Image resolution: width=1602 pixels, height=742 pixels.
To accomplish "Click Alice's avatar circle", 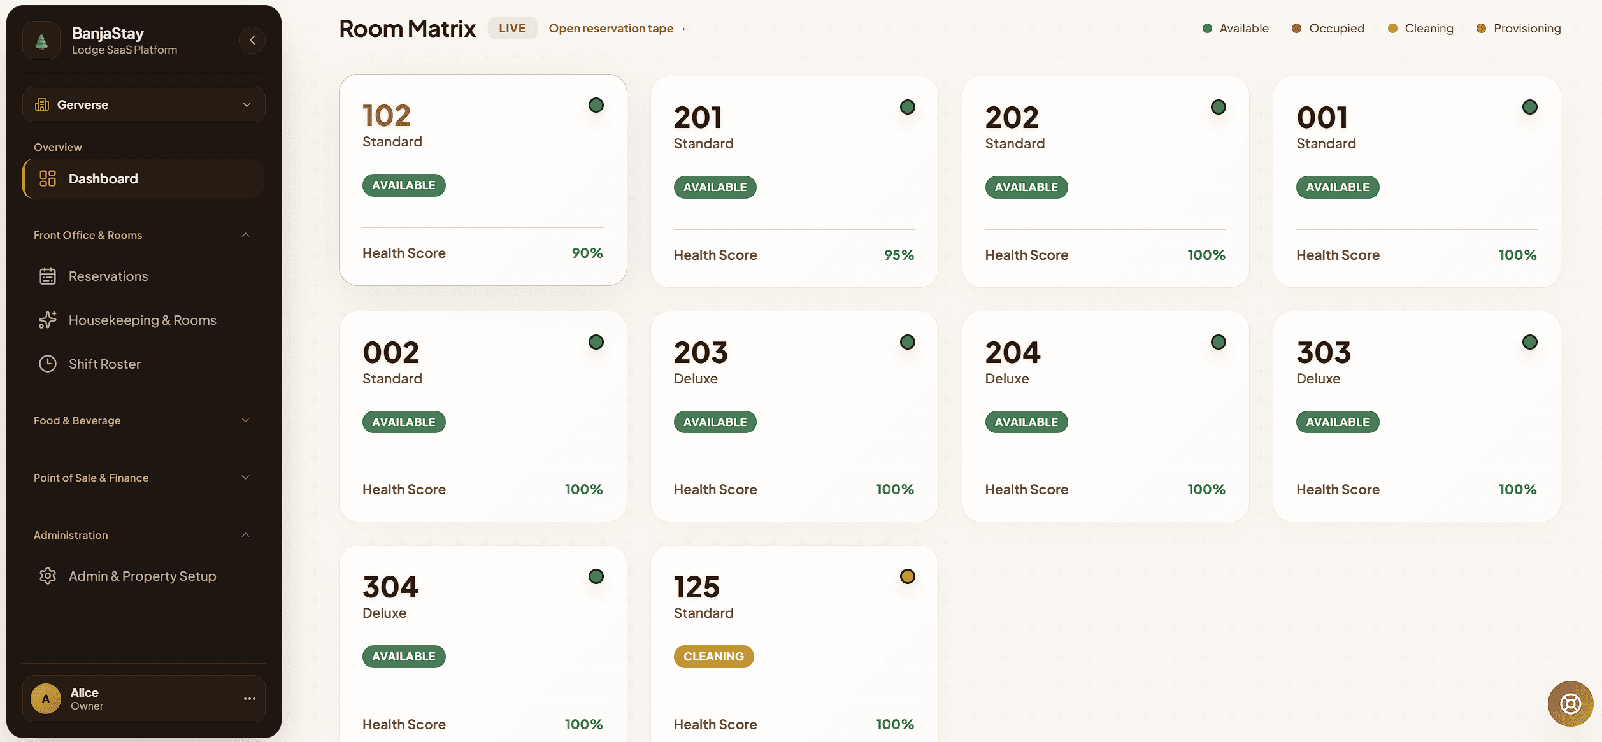I will click(x=46, y=699).
